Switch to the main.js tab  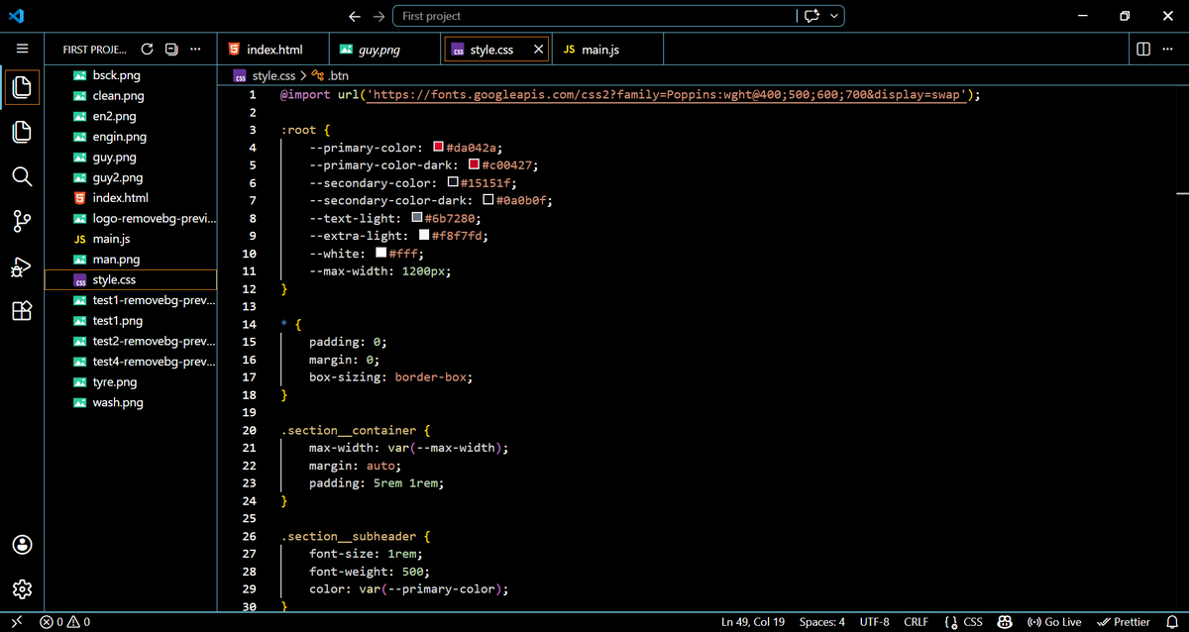(606, 49)
